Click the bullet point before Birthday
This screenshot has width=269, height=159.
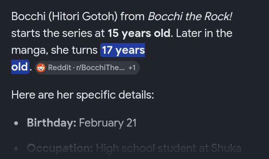(16, 123)
